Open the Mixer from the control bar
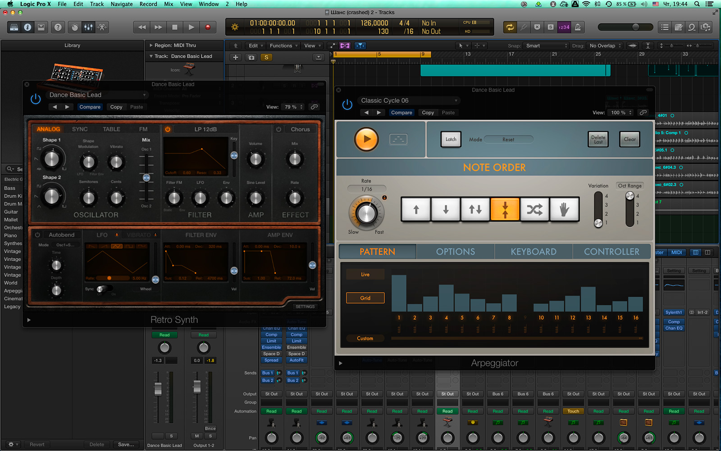Screen dimensions: 721x451 88,28
